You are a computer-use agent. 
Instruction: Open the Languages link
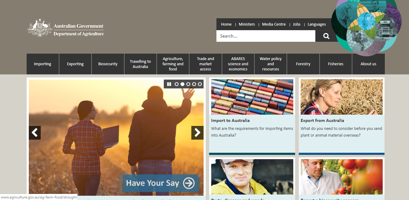[317, 24]
